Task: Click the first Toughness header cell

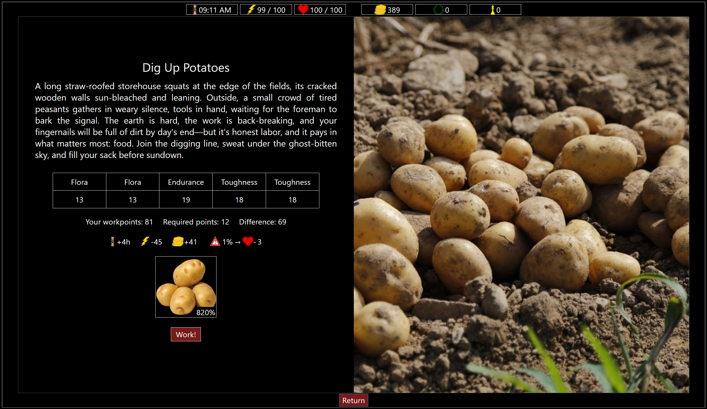Action: [x=239, y=182]
